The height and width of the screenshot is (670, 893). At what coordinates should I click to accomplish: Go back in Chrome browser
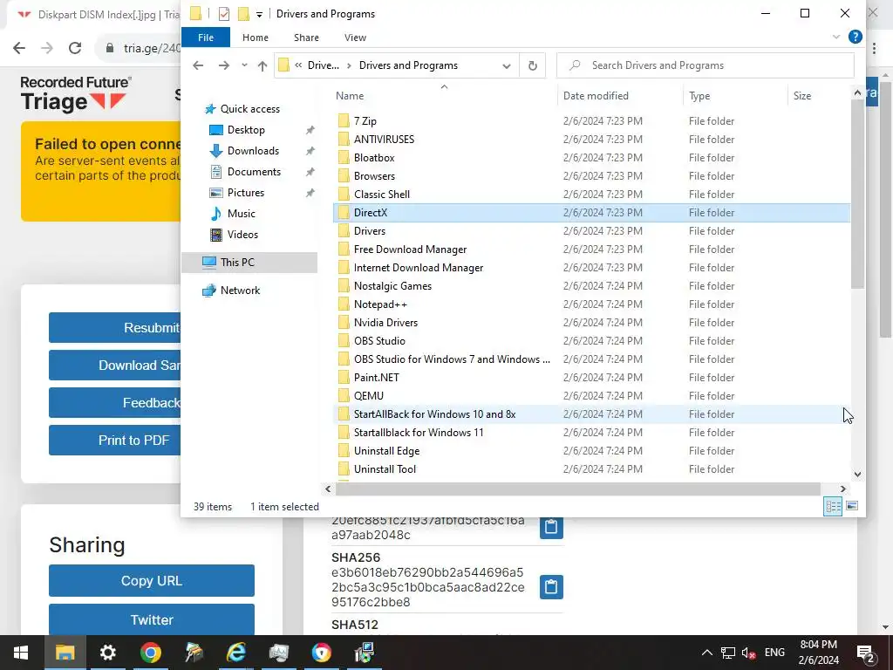click(19, 48)
